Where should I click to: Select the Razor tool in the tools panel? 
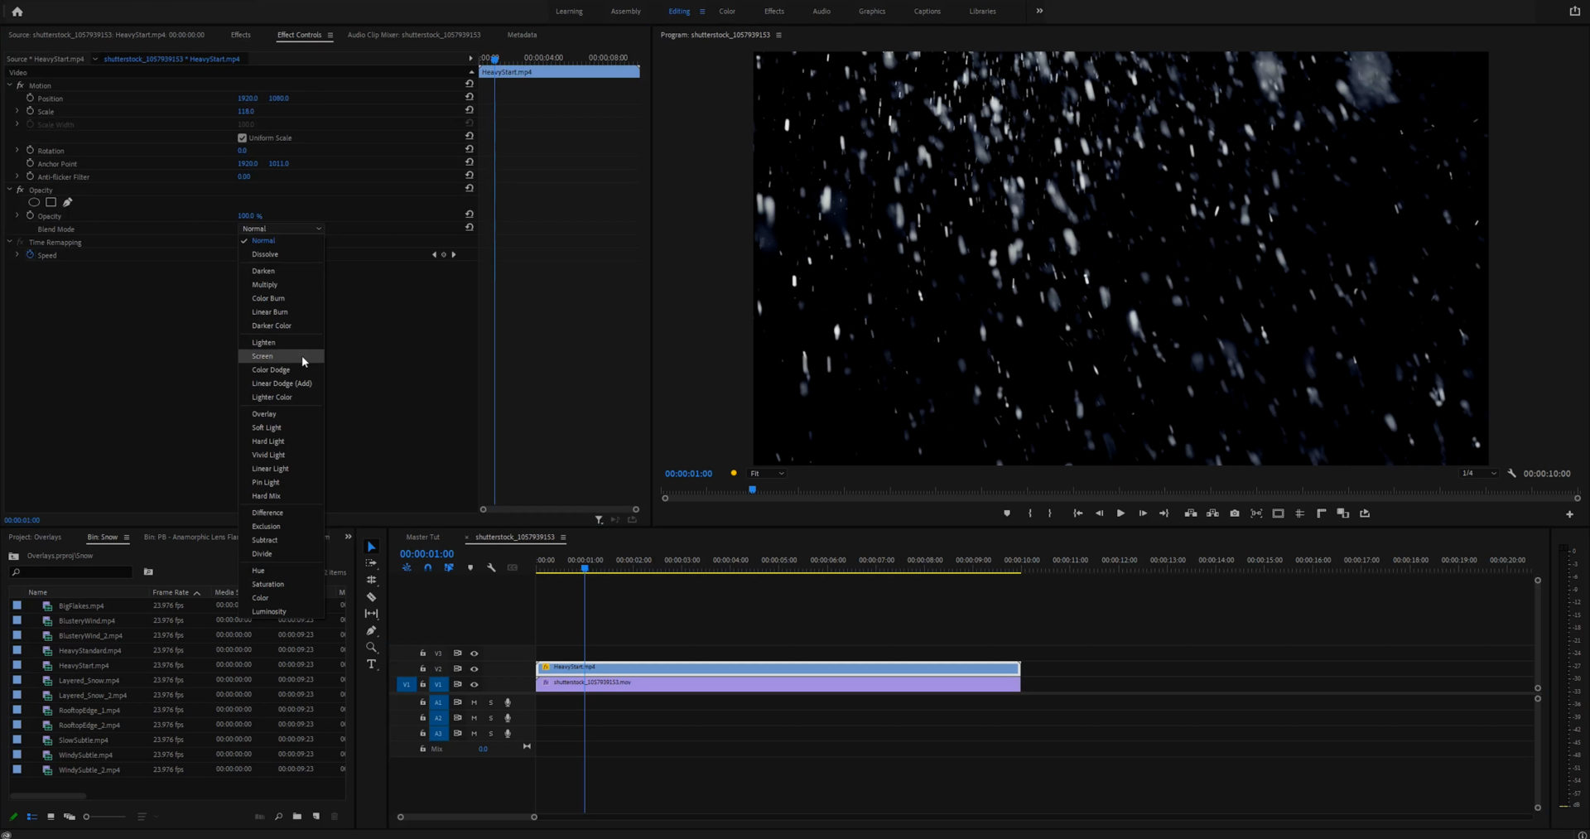[x=371, y=597]
